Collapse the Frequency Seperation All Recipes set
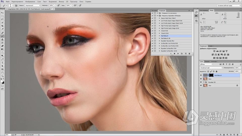Viewport: 242px width, 136px height. 157,16
